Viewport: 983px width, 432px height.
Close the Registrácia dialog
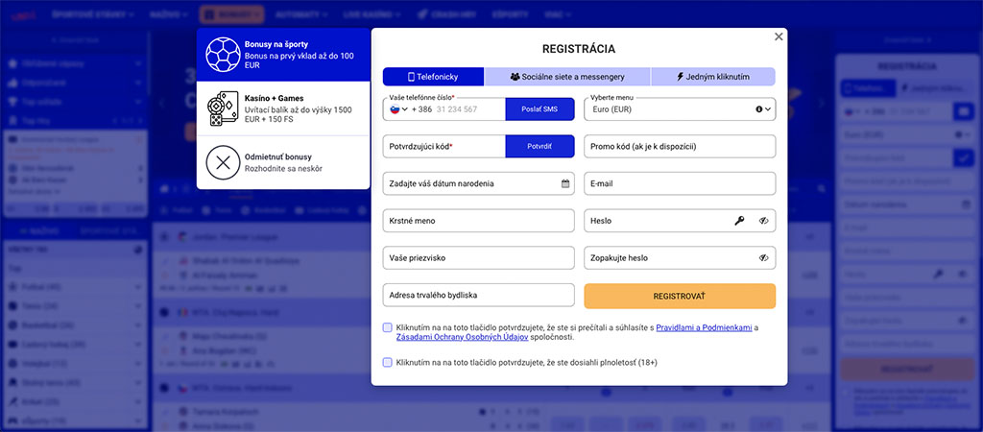point(779,36)
